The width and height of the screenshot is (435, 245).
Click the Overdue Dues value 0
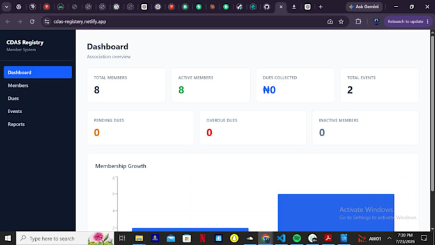tap(209, 132)
